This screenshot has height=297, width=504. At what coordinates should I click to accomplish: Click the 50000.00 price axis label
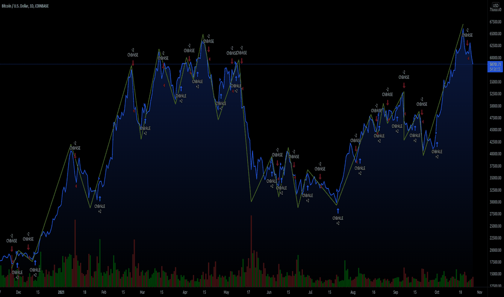pyautogui.click(x=495, y=106)
